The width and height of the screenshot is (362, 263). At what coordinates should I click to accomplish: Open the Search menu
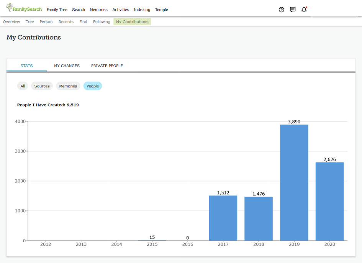pos(79,10)
